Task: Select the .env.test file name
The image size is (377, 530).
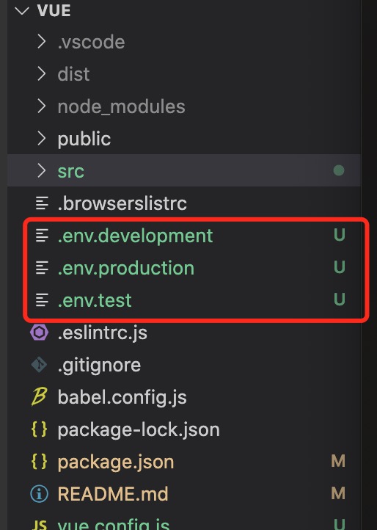Action: pyautogui.click(x=95, y=300)
